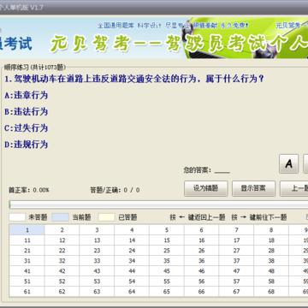Image resolution: width=308 pixels, height=308 pixels.
Task: Jump to question 36 in the grid
Action: tap(202, 261)
